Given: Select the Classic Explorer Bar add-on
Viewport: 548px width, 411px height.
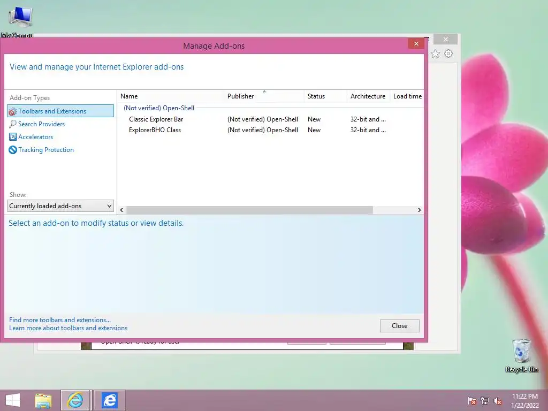Looking at the screenshot, I should [156, 119].
